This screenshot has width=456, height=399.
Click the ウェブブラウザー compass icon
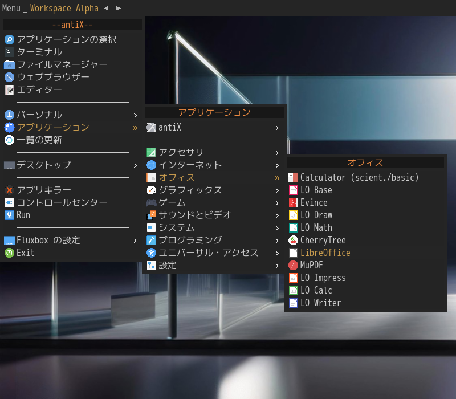tap(9, 77)
